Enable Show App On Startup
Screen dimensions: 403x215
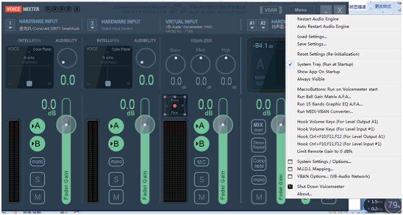(318, 72)
